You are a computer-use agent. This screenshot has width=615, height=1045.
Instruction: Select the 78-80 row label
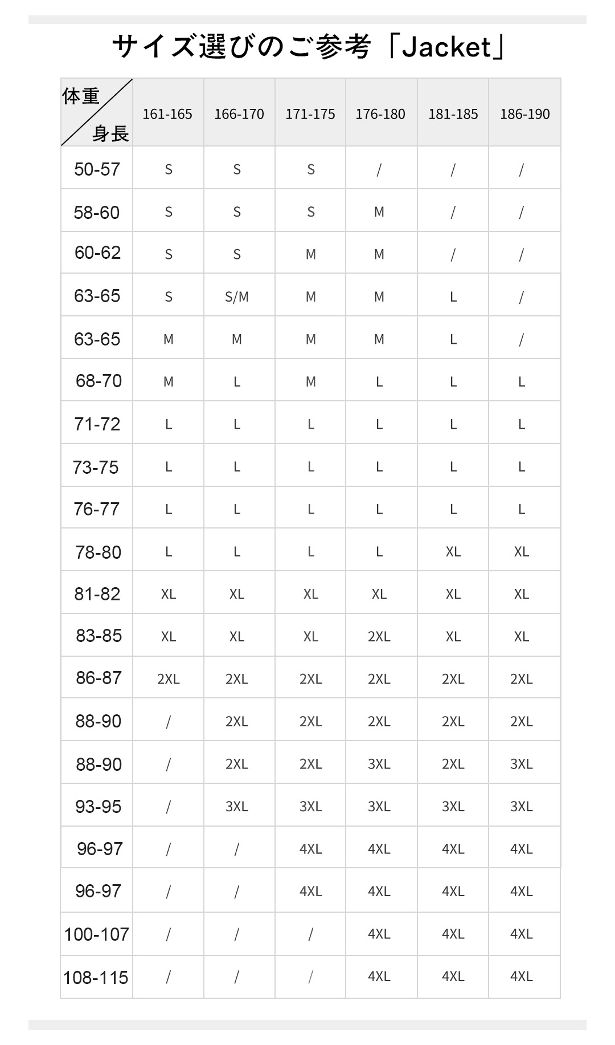[98, 552]
